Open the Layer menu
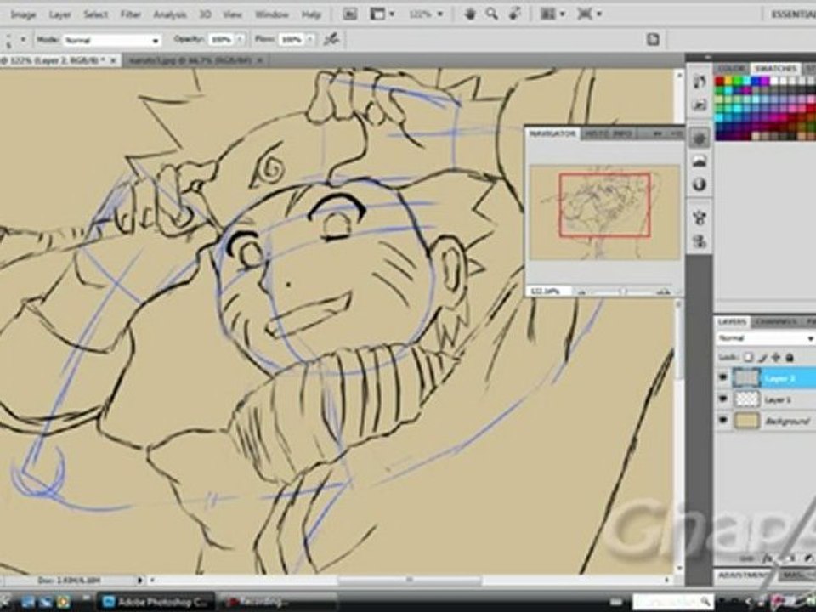The width and height of the screenshot is (816, 612). coord(59,14)
